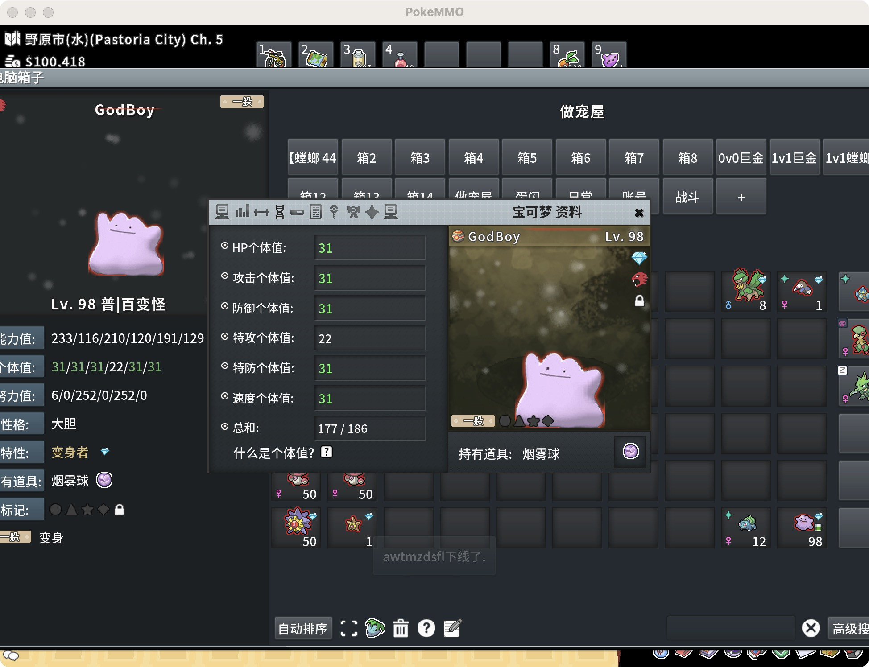The image size is (869, 667).
Task: Toggle the triangle marking on info card
Action: pos(519,421)
